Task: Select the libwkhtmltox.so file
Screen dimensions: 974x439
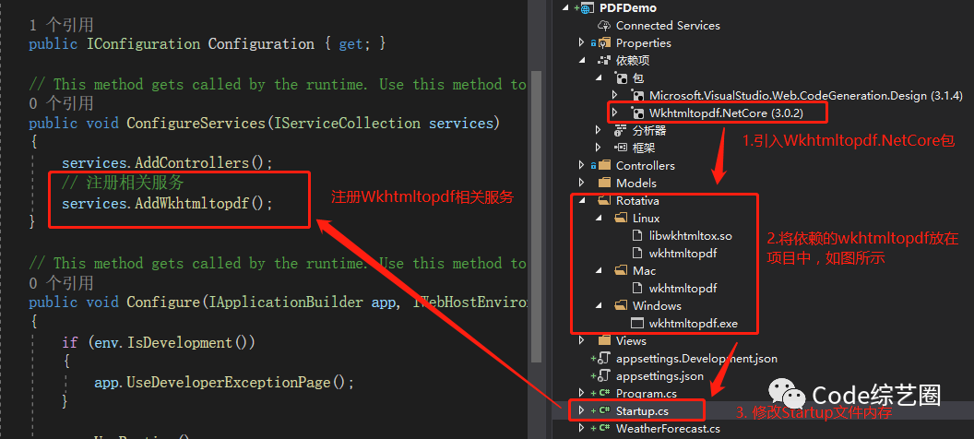Action: click(x=691, y=235)
